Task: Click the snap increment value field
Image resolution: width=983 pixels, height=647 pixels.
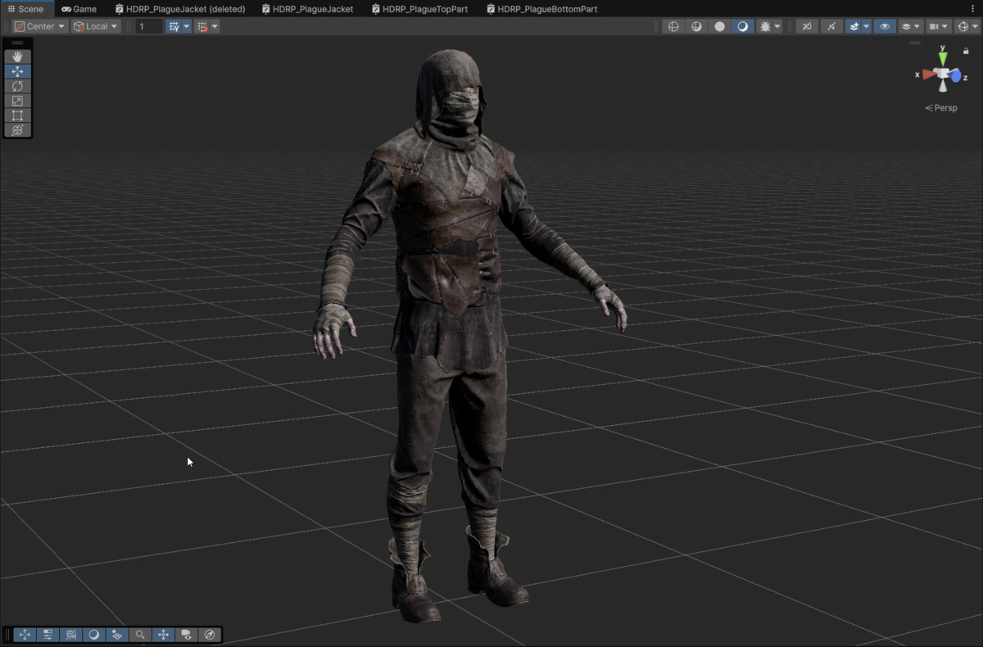Action: 149,26
